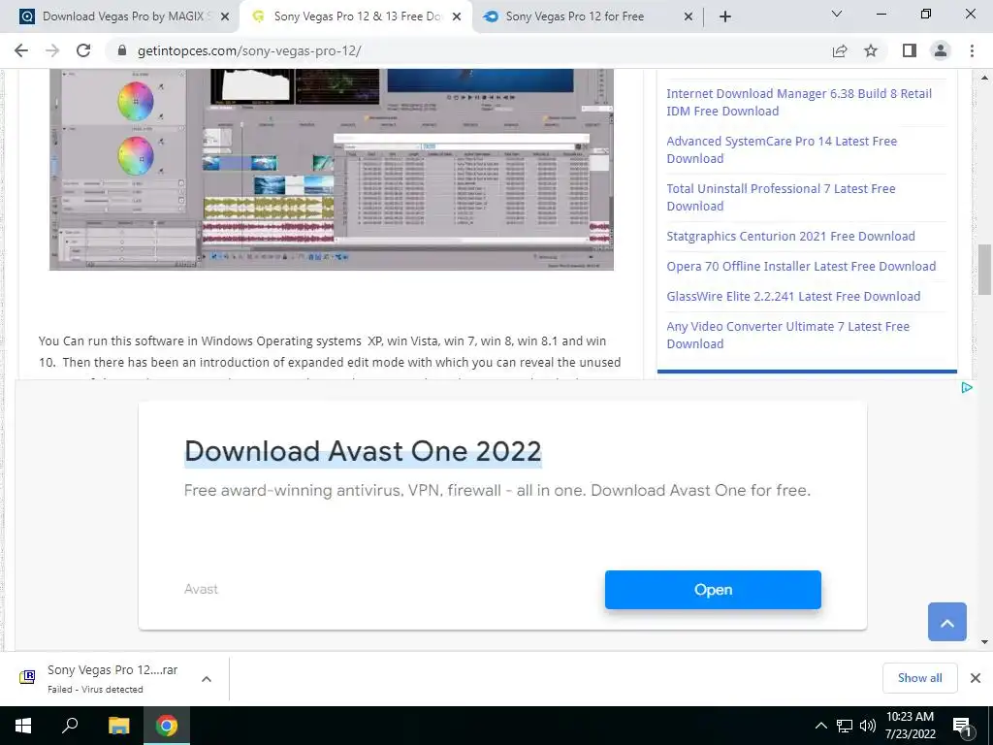Click the forward navigation arrow

pos(52,50)
